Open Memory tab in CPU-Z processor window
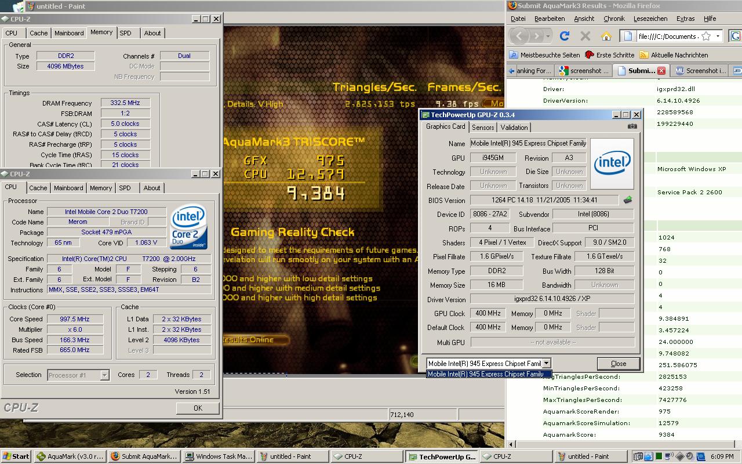This screenshot has height=464, width=742. pyautogui.click(x=101, y=188)
